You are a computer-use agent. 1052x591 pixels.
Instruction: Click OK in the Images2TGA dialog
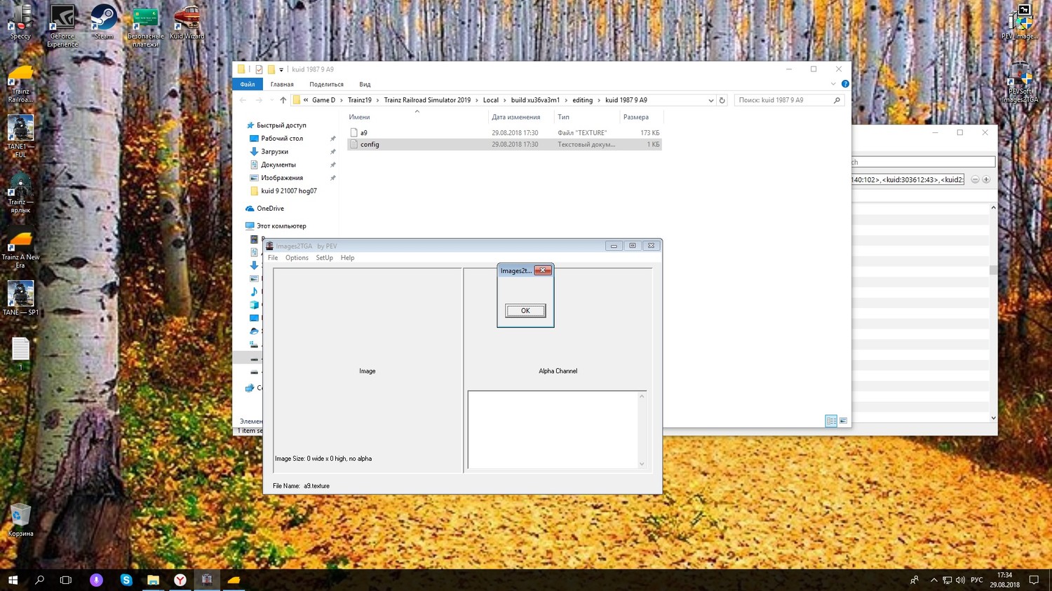(525, 311)
